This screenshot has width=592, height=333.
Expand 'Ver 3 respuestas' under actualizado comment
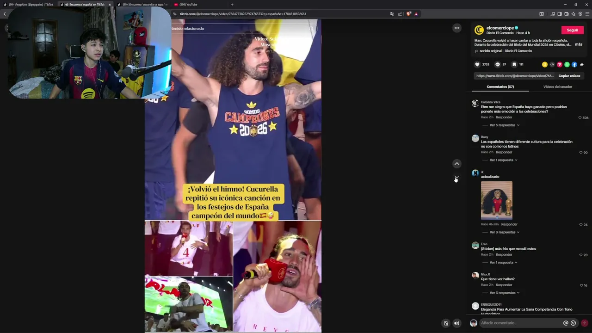coord(504,232)
